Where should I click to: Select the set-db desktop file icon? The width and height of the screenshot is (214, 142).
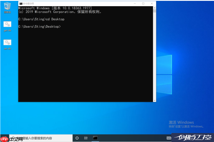tap(7, 45)
